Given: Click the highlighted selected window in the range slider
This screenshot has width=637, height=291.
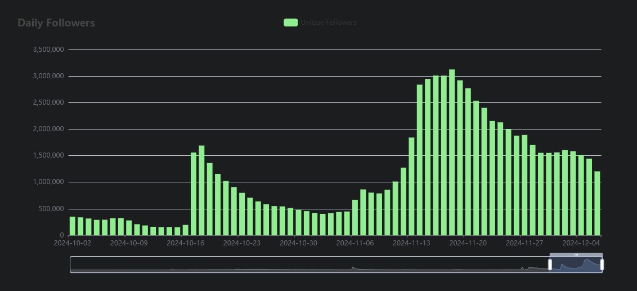Looking at the screenshot, I should (x=576, y=265).
